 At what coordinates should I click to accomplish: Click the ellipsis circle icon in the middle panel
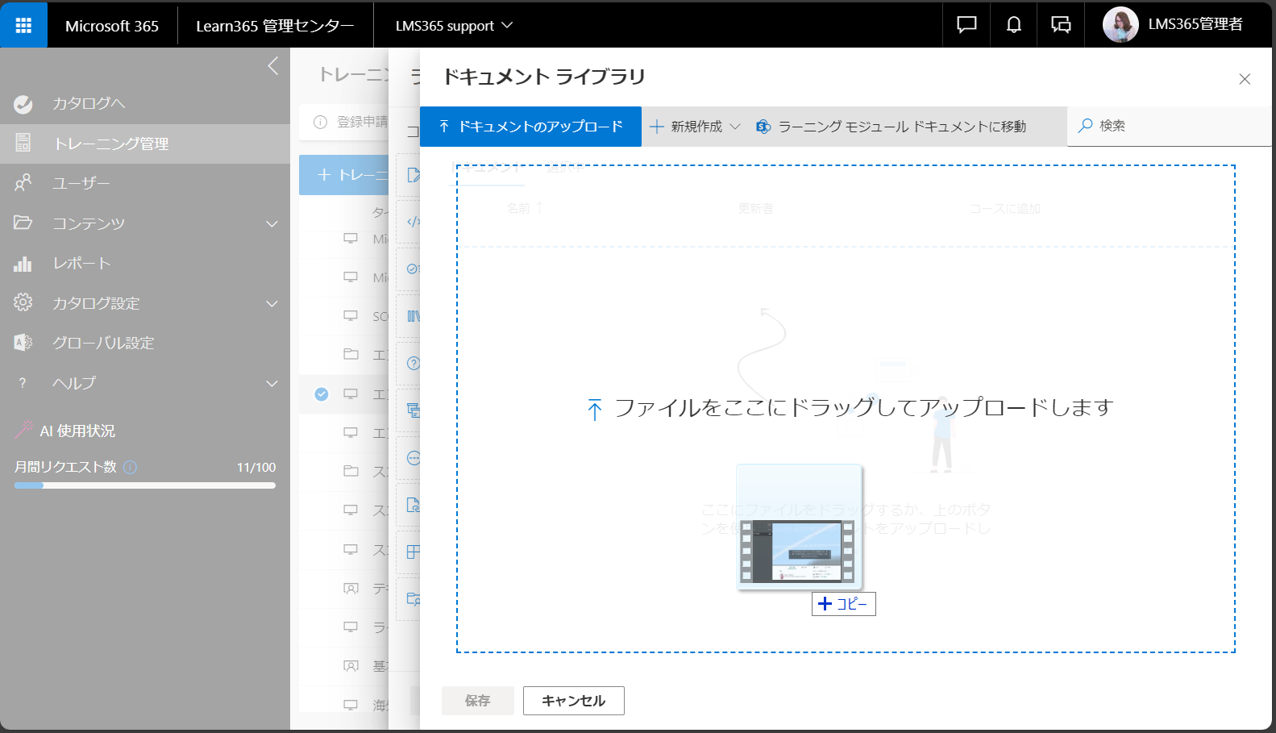413,458
